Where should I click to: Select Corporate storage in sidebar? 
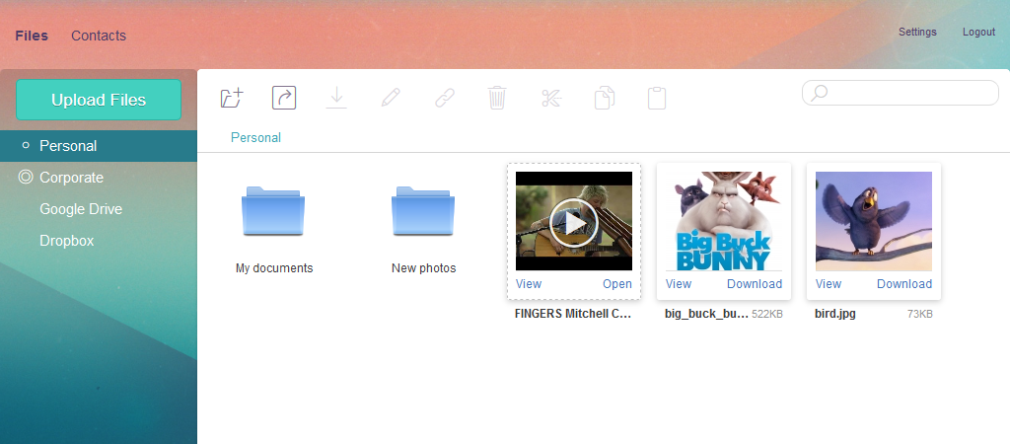[x=71, y=178]
